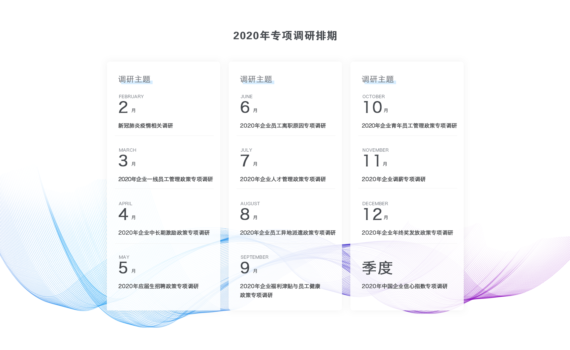Open 2020年应届生招聘政策专项调研
570x350 pixels.
(x=158, y=286)
